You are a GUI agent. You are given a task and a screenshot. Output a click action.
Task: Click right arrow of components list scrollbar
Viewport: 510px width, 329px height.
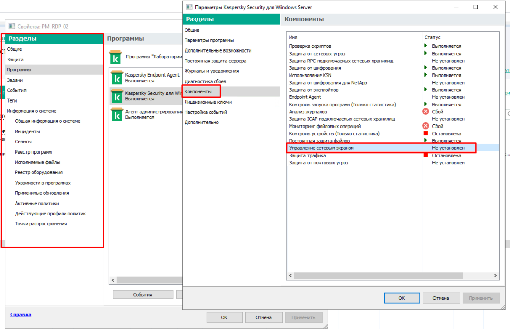coord(495,275)
